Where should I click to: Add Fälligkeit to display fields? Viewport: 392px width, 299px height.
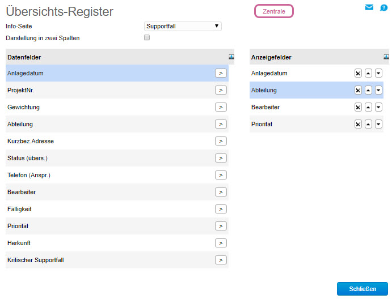click(221, 209)
